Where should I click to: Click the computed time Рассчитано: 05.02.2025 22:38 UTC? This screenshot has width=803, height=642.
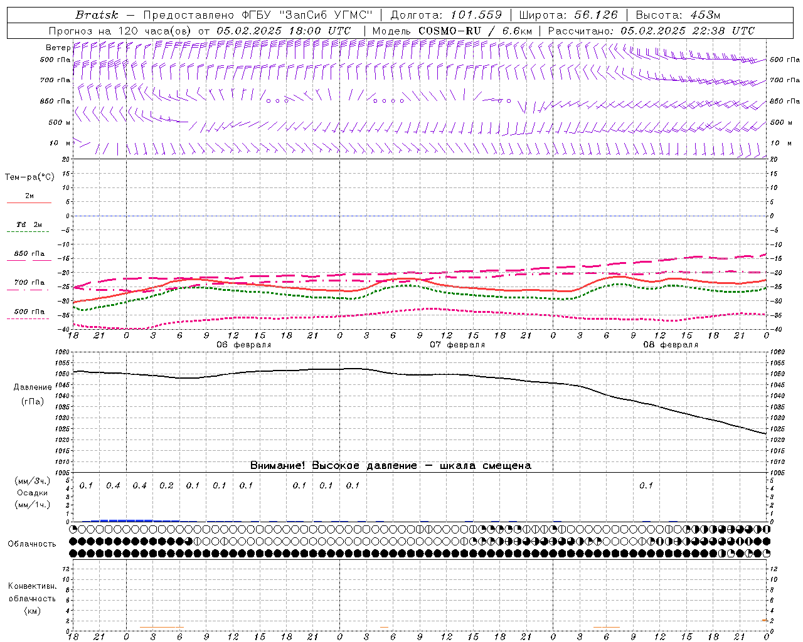tap(651, 31)
